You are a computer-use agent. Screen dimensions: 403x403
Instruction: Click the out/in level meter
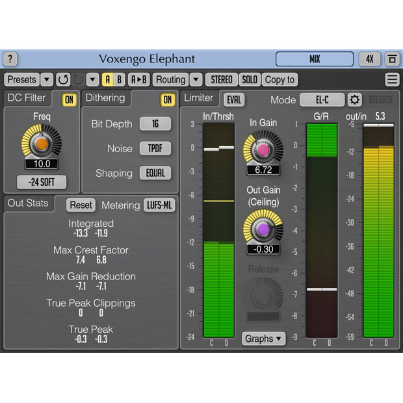(378, 231)
